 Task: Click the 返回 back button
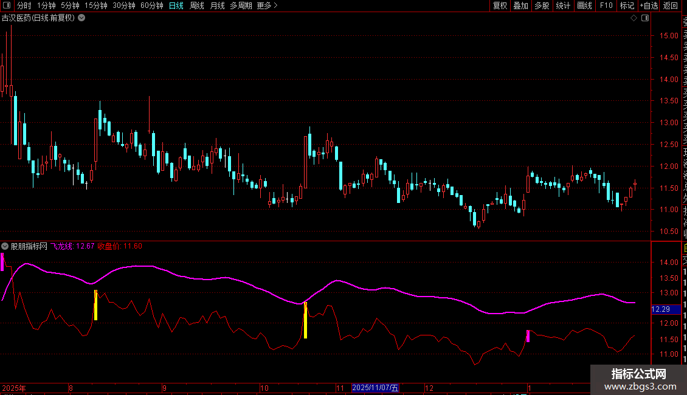pos(671,5)
